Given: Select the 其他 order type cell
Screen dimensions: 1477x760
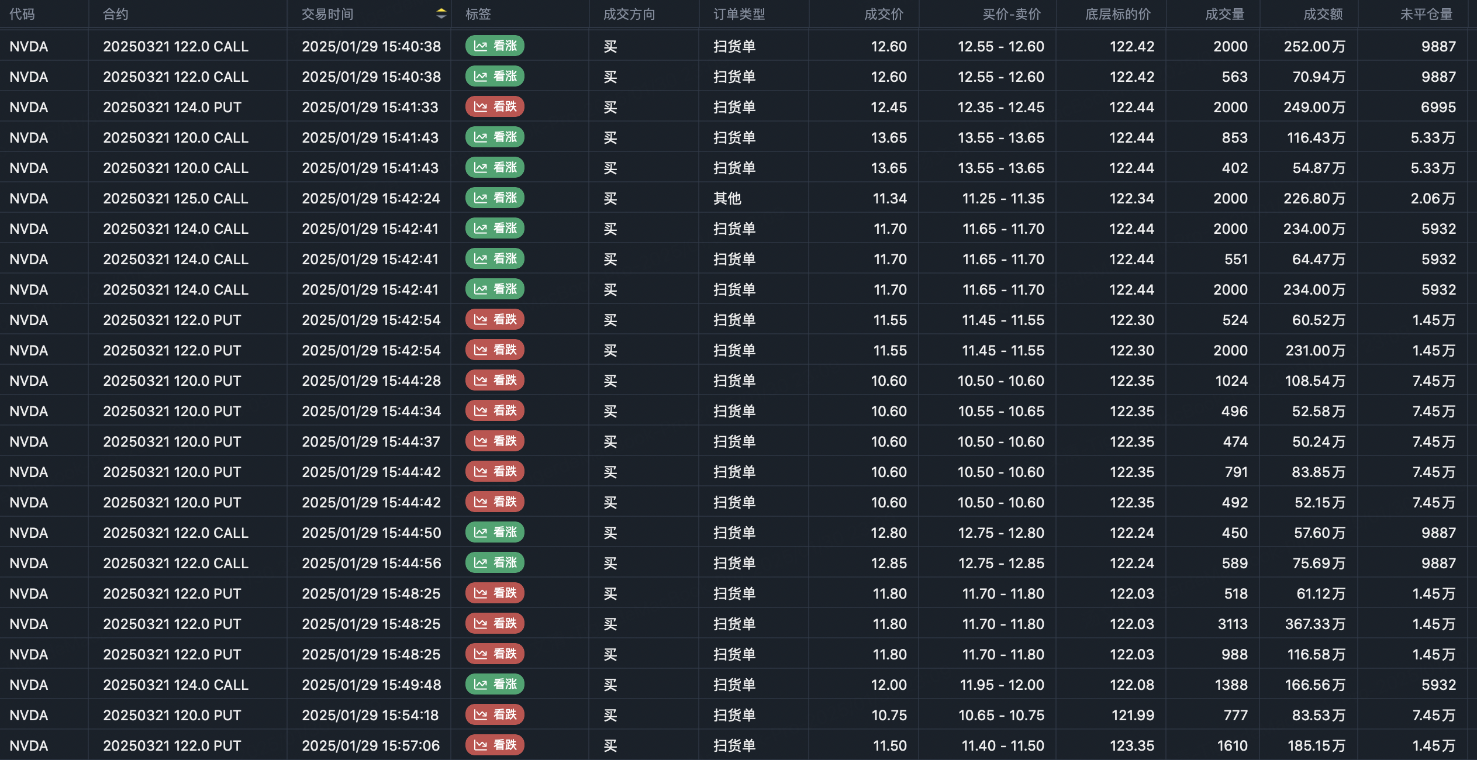Looking at the screenshot, I should click(x=727, y=198).
